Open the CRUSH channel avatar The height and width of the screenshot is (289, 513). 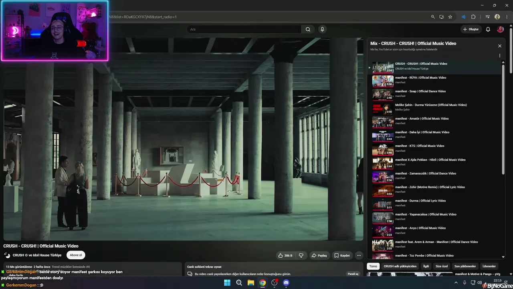[x=7, y=255]
